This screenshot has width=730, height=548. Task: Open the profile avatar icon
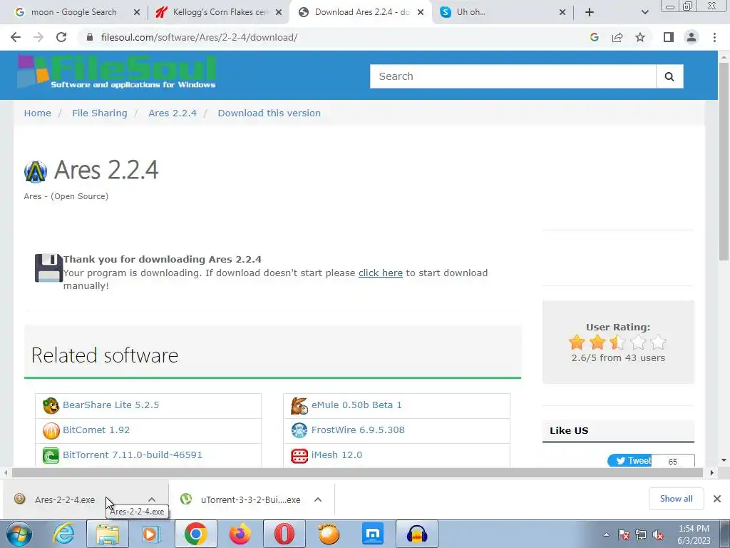click(x=692, y=37)
